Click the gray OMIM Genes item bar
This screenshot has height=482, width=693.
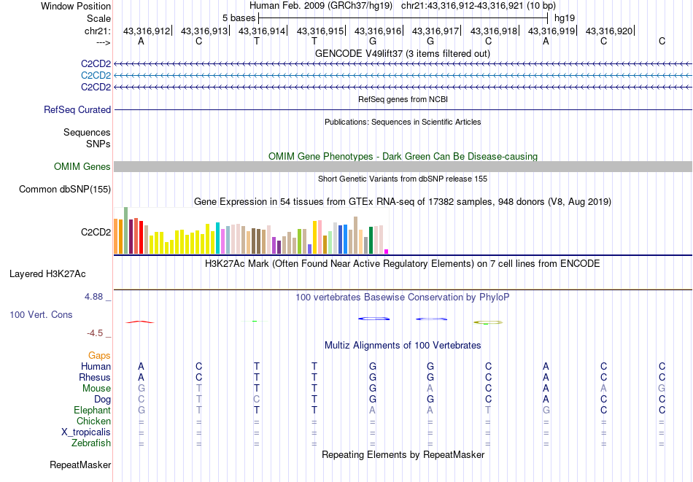tap(403, 166)
